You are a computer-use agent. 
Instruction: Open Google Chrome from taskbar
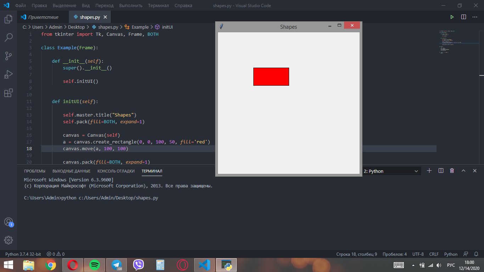50,265
